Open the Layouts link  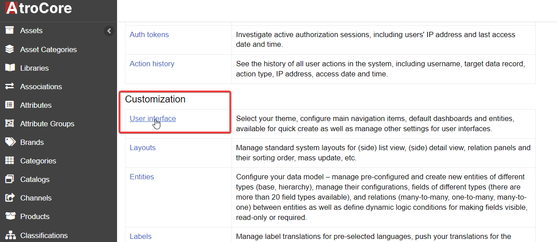click(x=142, y=147)
